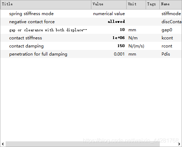Select the Unit column header
The width and height of the screenshot is (182, 147).
[136, 5]
